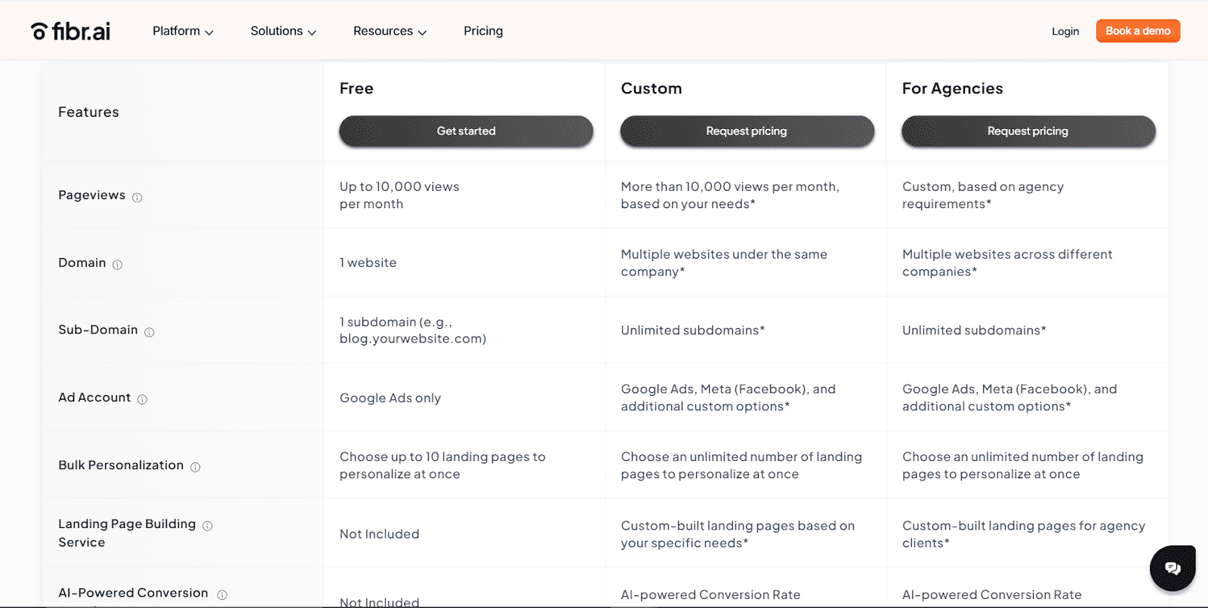Click the Free plan heading
The image size is (1208, 608).
(356, 88)
